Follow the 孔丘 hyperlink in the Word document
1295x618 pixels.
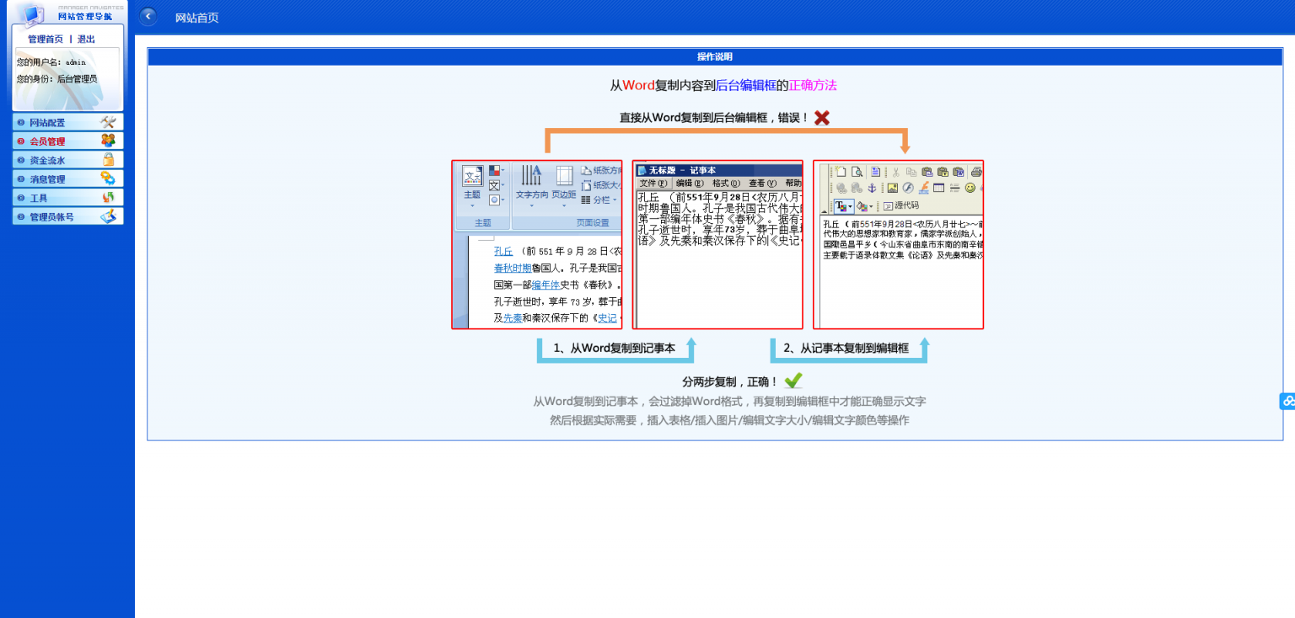[503, 251]
